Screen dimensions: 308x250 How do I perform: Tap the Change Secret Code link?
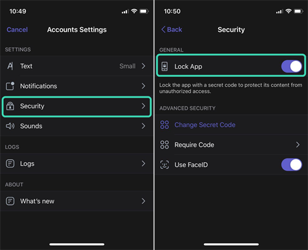pos(205,125)
